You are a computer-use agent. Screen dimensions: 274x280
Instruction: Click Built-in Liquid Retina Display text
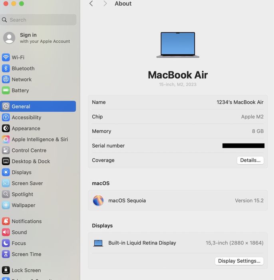point(142,243)
